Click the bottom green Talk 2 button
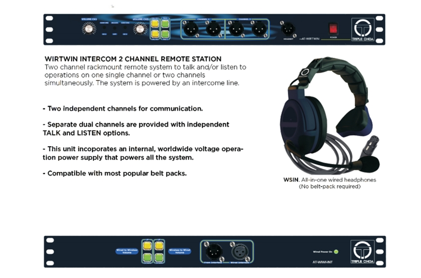 click(165, 34)
